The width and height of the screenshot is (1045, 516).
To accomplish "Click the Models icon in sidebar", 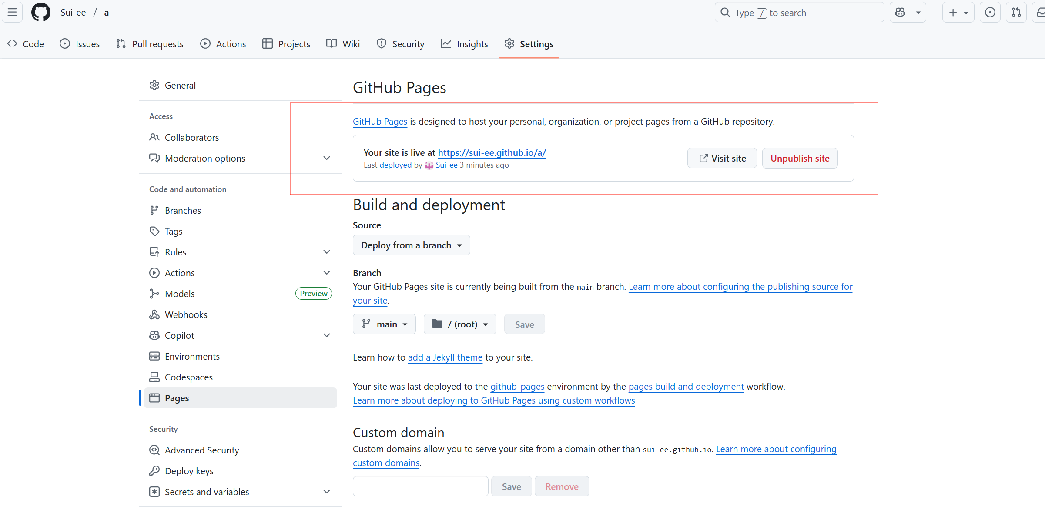I will [154, 294].
